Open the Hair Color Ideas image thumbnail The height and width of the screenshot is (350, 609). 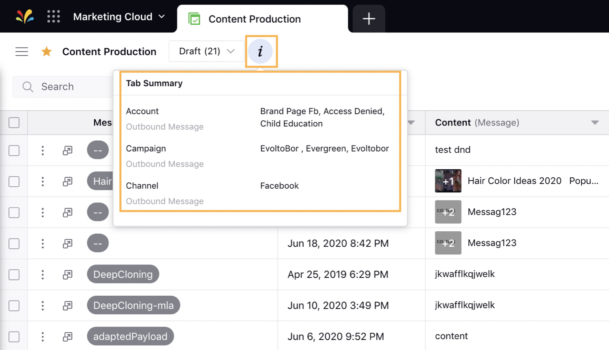tap(448, 181)
